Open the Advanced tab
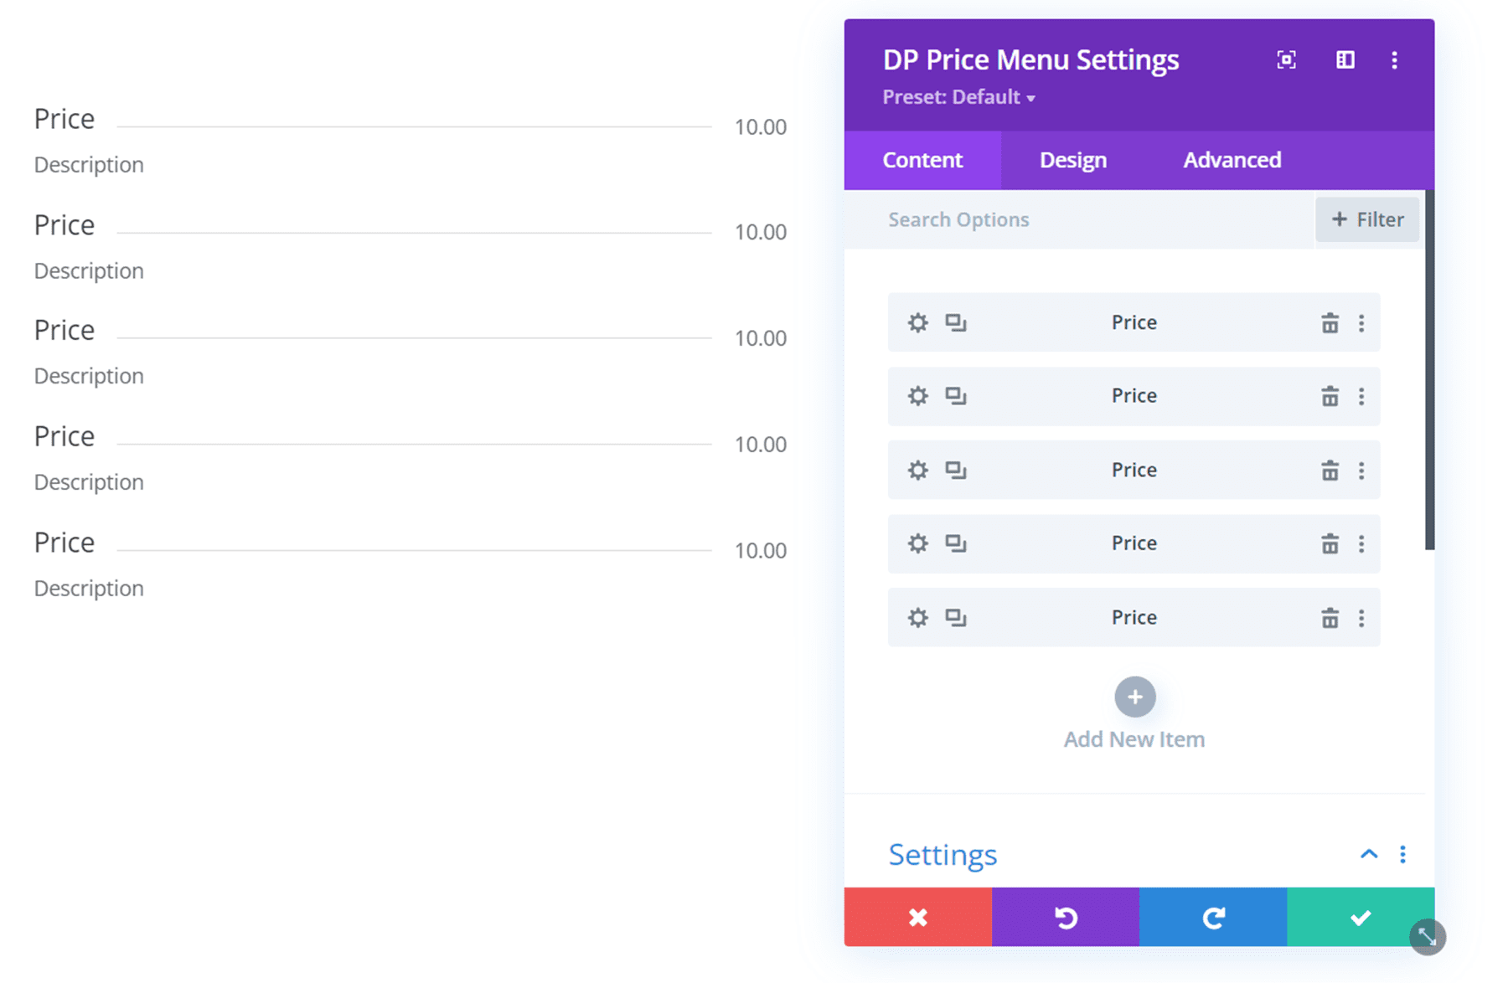 click(x=1232, y=159)
